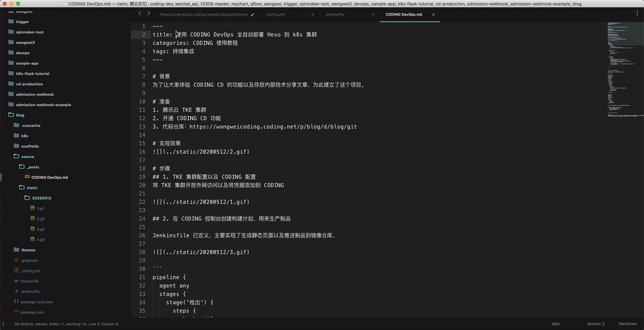Viewport: 644px width, 330px height.
Task: Click the '# 准备' heading line
Action: click(x=162, y=101)
